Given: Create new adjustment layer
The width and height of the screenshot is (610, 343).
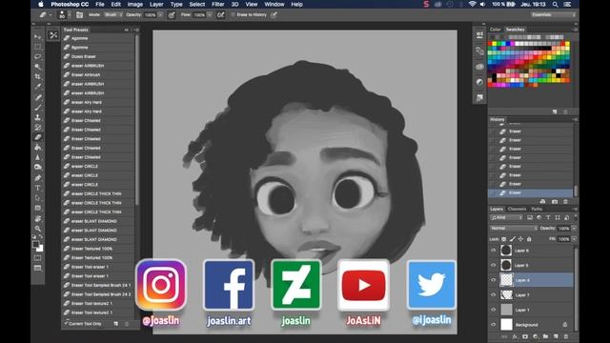Looking at the screenshot, I should pos(536,336).
